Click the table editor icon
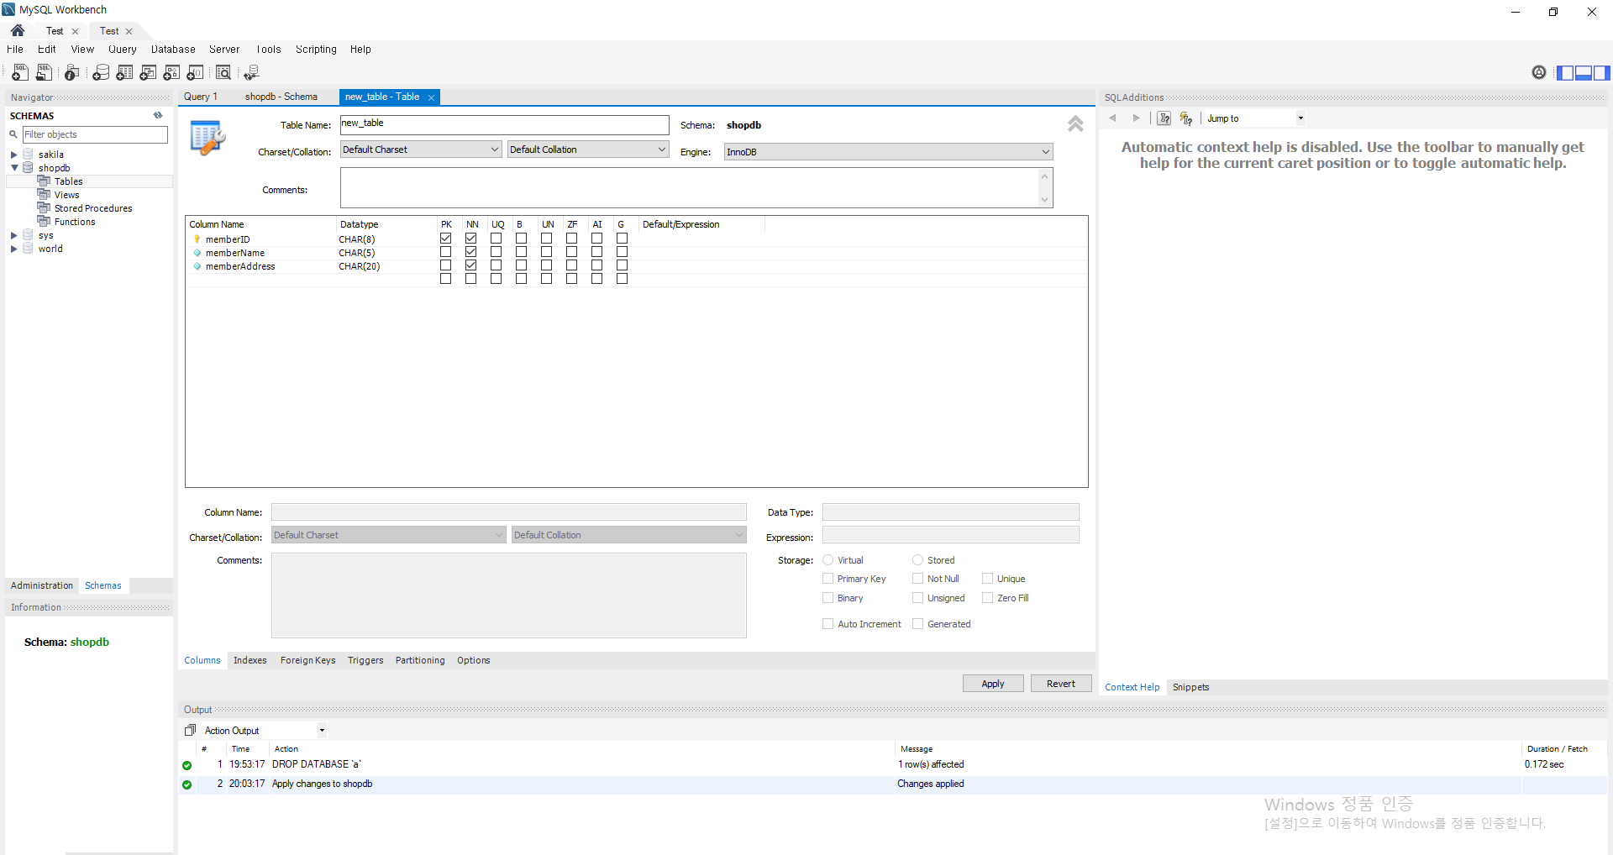The width and height of the screenshot is (1613, 855). point(207,137)
